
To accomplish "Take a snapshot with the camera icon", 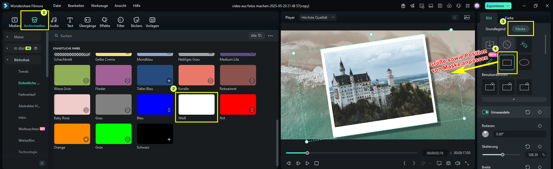I will [448, 163].
